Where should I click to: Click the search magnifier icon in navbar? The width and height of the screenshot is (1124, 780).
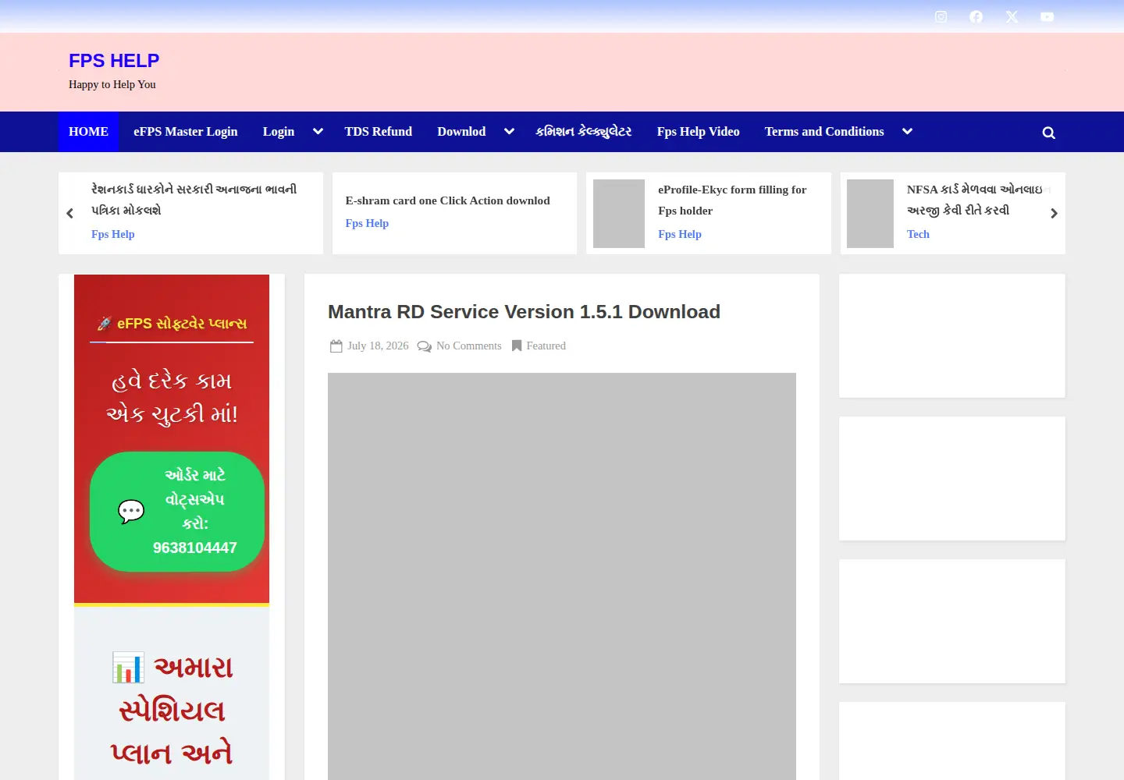[x=1048, y=133]
